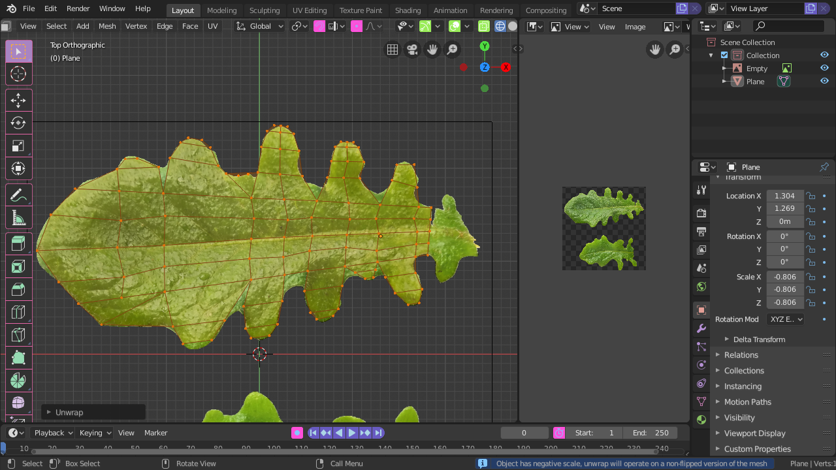Activate the Extrude Region tool
The width and height of the screenshot is (836, 470).
coord(18,244)
